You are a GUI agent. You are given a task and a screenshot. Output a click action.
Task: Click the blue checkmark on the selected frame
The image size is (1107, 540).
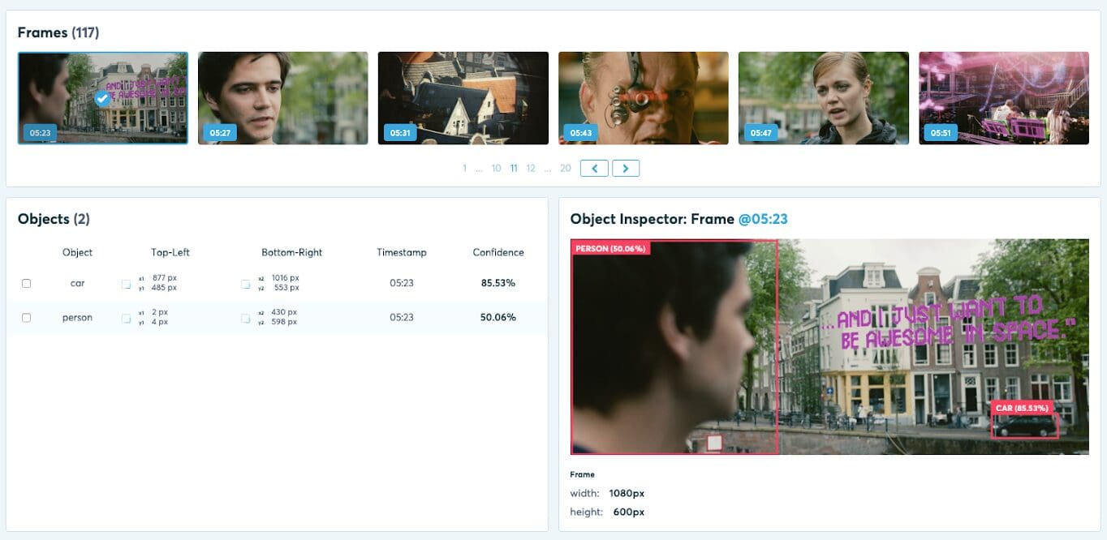[102, 98]
